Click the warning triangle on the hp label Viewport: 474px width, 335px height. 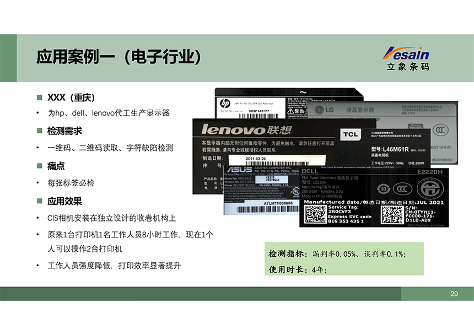(290, 111)
